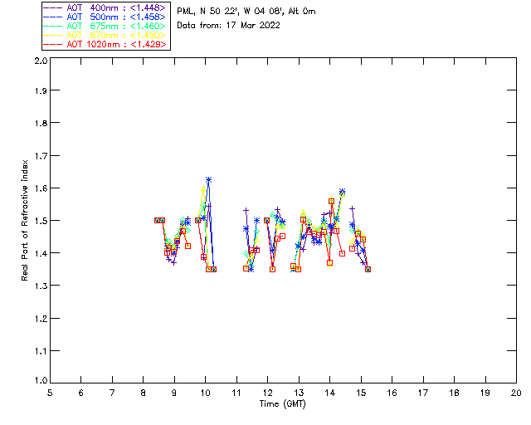
Task: Click the PML station location text
Action: coord(246,11)
